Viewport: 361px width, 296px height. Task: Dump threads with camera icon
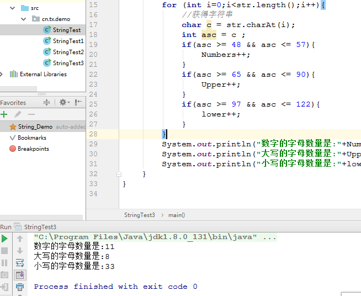4,275
